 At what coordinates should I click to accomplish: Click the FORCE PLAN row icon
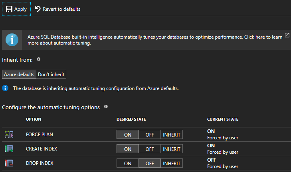point(9,135)
